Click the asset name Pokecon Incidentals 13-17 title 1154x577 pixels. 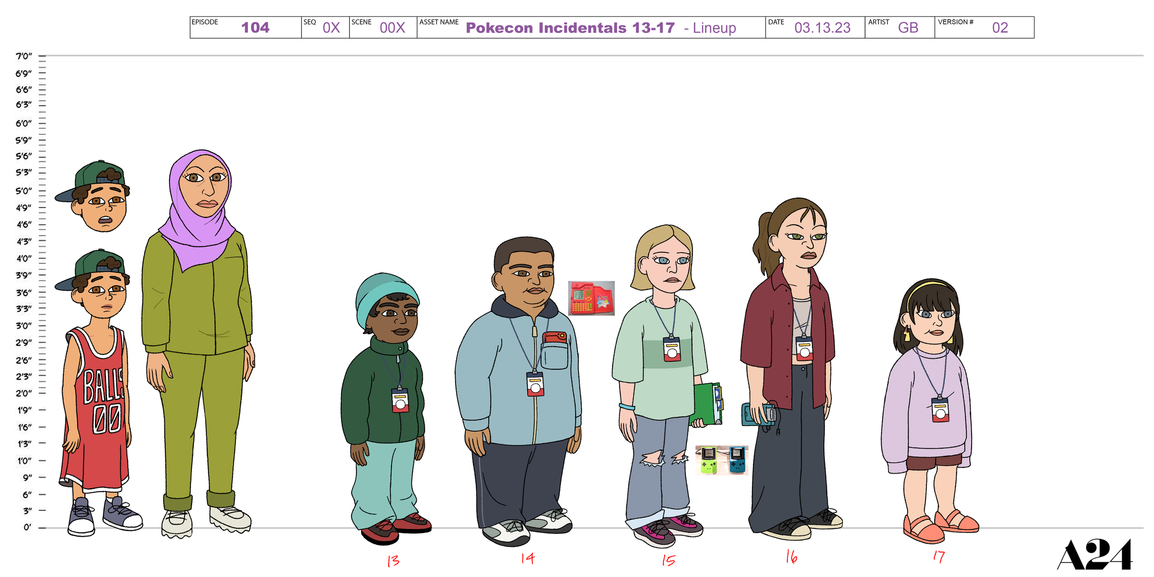570,28
